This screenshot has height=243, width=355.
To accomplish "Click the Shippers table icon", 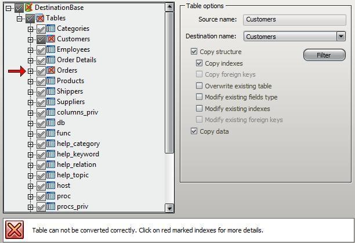I will (50, 91).
